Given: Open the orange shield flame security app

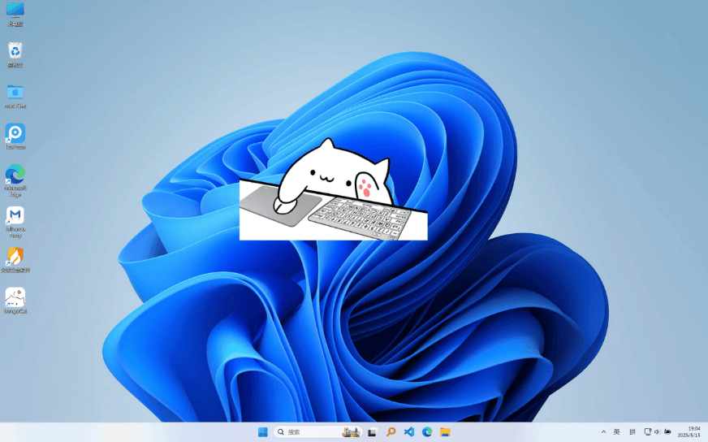Looking at the screenshot, I should pyautogui.click(x=15, y=260).
